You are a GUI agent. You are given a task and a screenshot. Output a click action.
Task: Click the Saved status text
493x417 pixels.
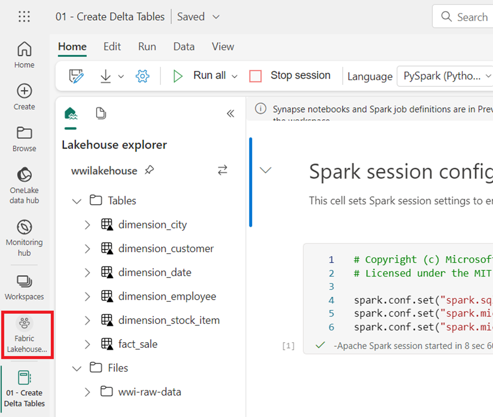(x=191, y=17)
